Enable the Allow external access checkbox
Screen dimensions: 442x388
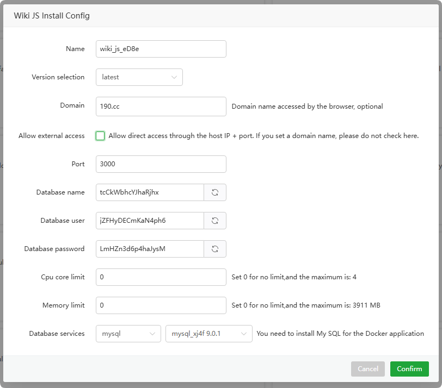100,136
